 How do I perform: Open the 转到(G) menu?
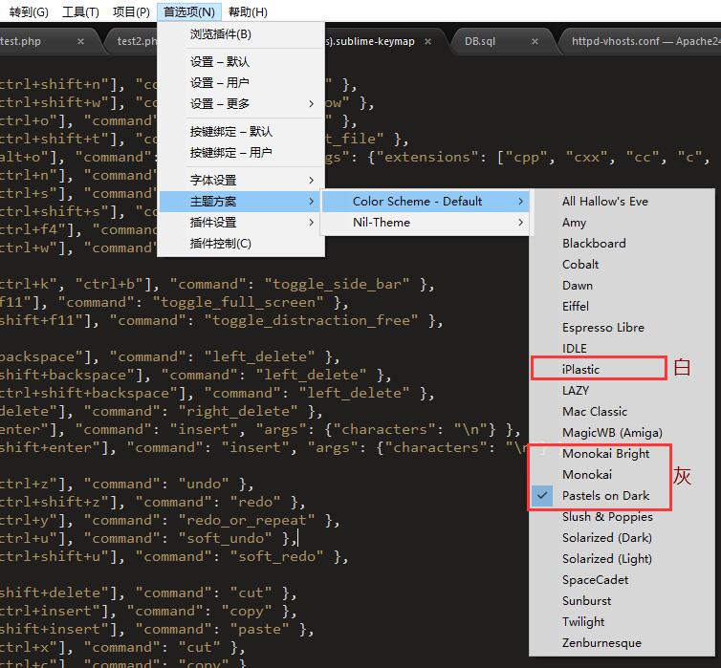coord(29,11)
